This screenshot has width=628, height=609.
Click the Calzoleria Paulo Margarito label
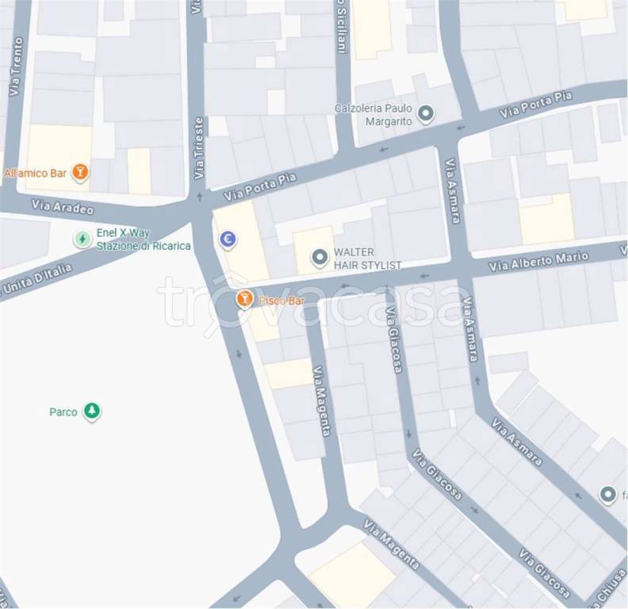point(373,115)
